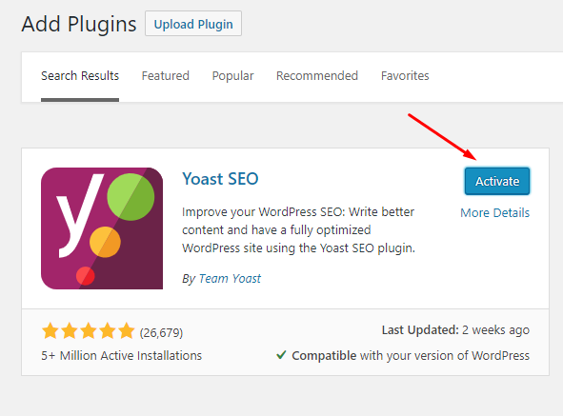Image resolution: width=563 pixels, height=416 pixels.
Task: Click the Yoast SEO description text
Action: point(298,229)
